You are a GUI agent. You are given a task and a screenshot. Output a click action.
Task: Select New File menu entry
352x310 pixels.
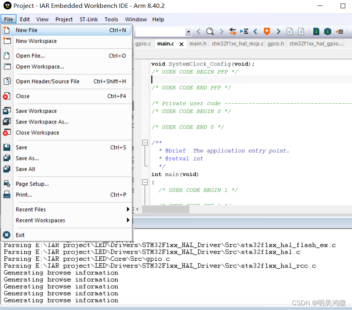point(66,30)
